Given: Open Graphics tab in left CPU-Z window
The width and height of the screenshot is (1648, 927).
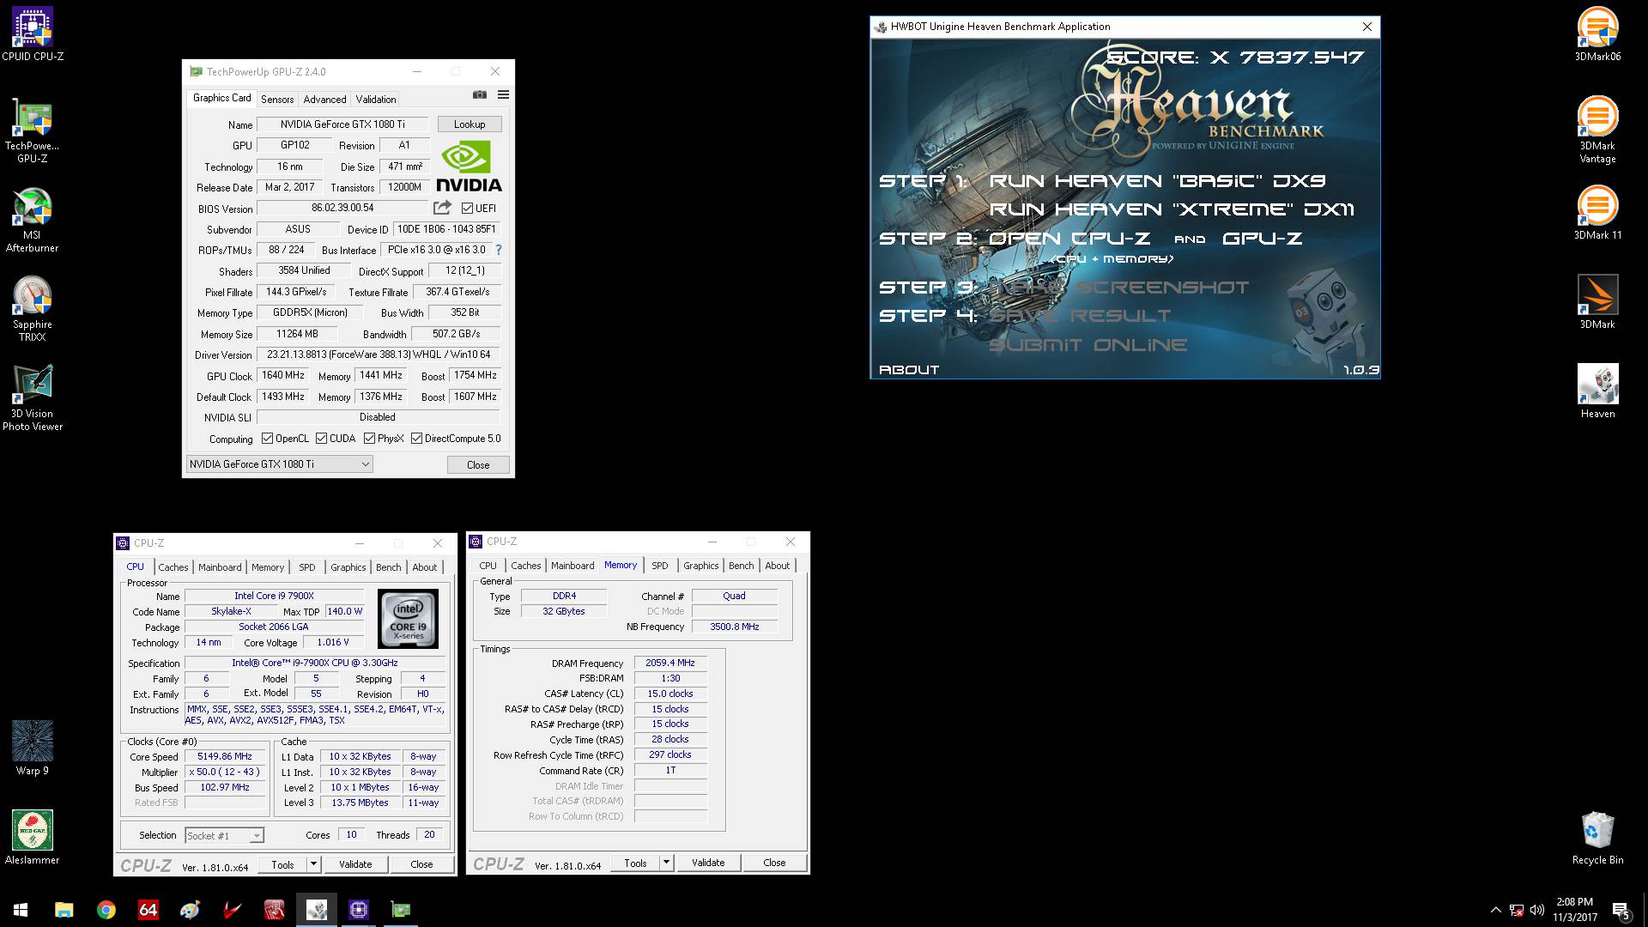Looking at the screenshot, I should click(x=348, y=567).
